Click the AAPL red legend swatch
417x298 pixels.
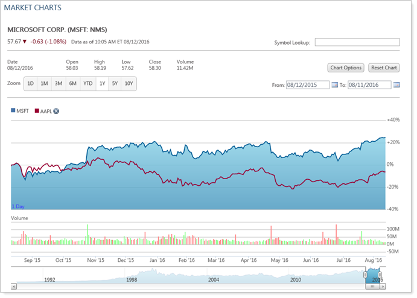point(37,112)
